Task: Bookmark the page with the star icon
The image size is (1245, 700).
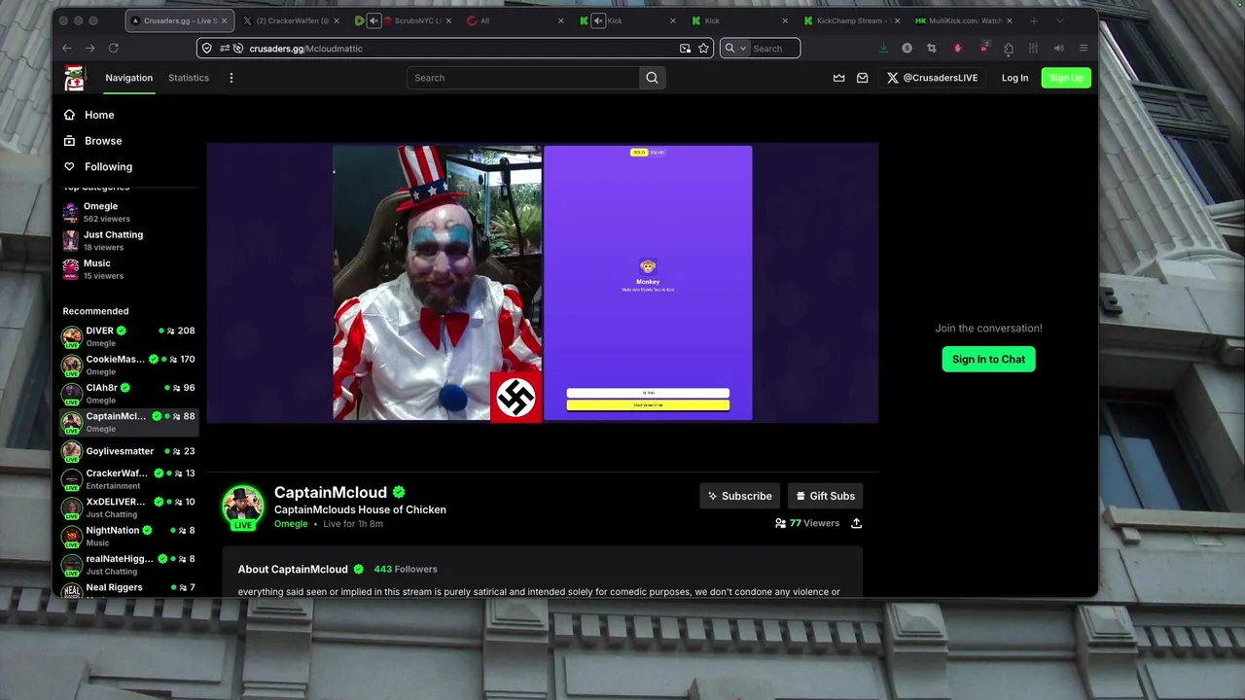Action: [x=703, y=49]
